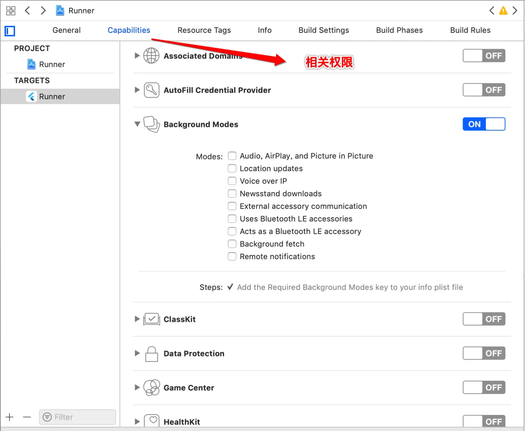Viewport: 525px width, 431px height.
Task: Enable Background fetch mode
Action: pos(232,244)
